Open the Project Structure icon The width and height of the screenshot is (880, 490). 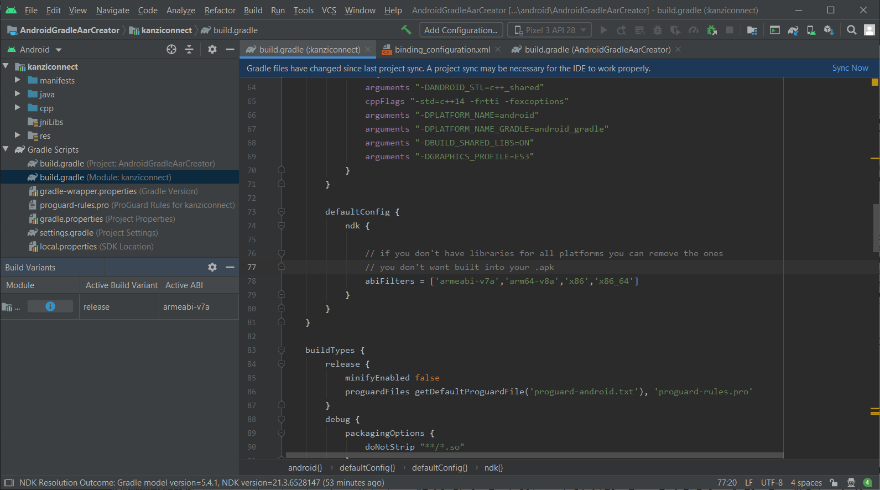pos(752,30)
